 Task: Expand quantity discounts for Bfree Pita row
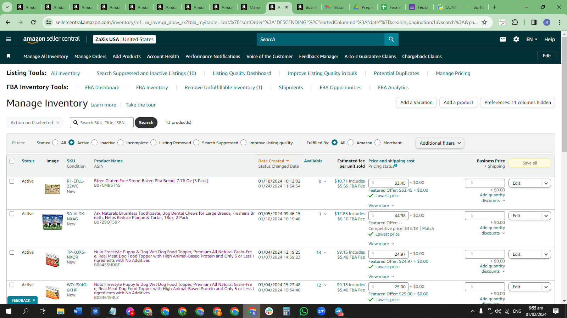pos(492,198)
